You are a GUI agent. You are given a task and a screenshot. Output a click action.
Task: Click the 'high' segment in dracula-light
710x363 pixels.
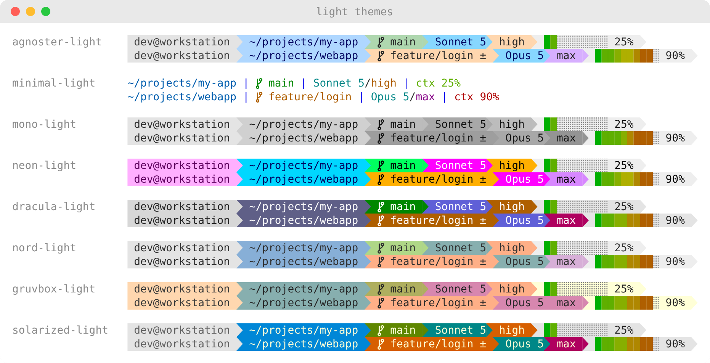tap(512, 207)
